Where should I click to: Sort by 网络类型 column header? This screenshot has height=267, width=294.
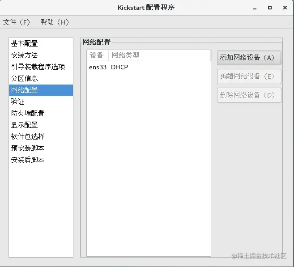click(160, 55)
